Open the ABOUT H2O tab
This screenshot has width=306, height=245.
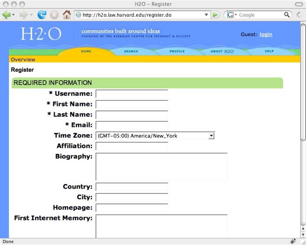tap(222, 51)
